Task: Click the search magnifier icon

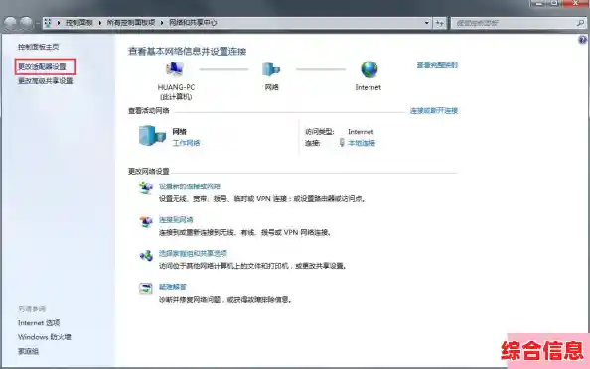Action: (x=580, y=23)
